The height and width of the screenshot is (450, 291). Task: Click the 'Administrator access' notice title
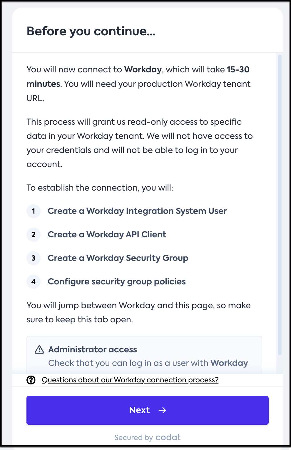(x=93, y=349)
